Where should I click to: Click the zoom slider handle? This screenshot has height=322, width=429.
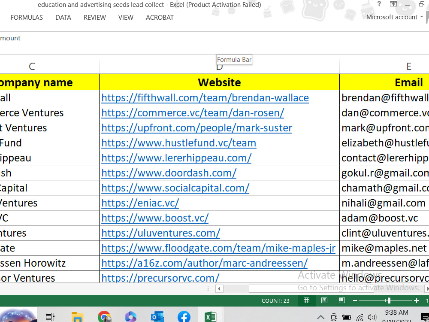click(x=389, y=301)
